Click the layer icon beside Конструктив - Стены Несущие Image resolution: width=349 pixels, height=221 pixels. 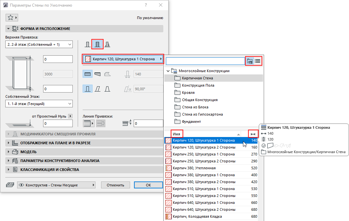pyautogui.click(x=10, y=185)
